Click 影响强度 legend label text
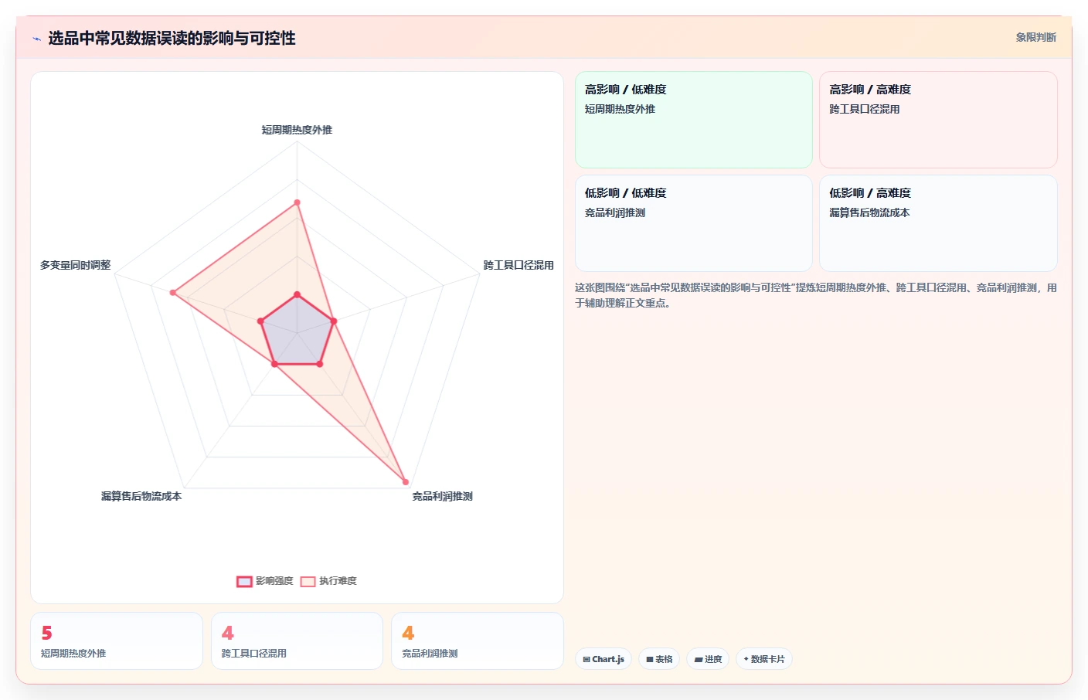This screenshot has height=700, width=1088. pos(274,581)
